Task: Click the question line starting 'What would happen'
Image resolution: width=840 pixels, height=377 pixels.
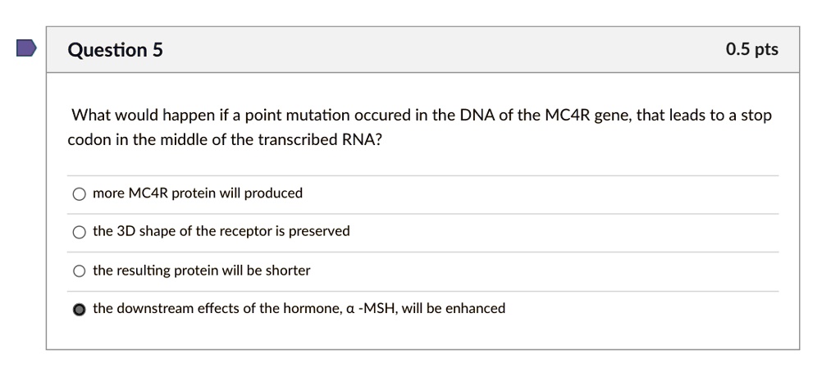Action: [x=422, y=115]
